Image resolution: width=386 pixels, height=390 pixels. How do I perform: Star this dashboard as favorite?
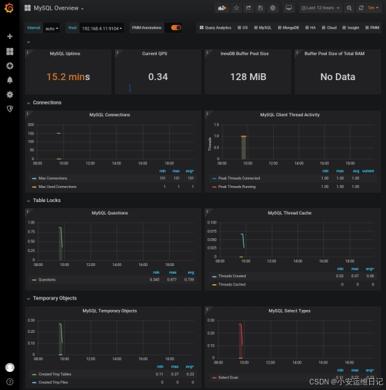pyautogui.click(x=236, y=8)
